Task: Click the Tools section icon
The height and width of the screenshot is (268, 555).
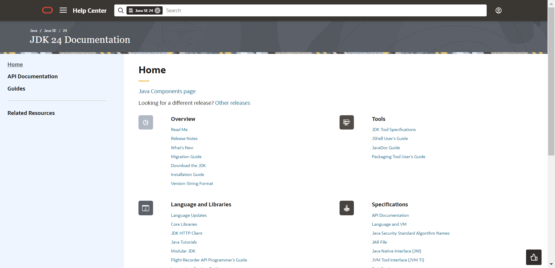Action: point(347,122)
